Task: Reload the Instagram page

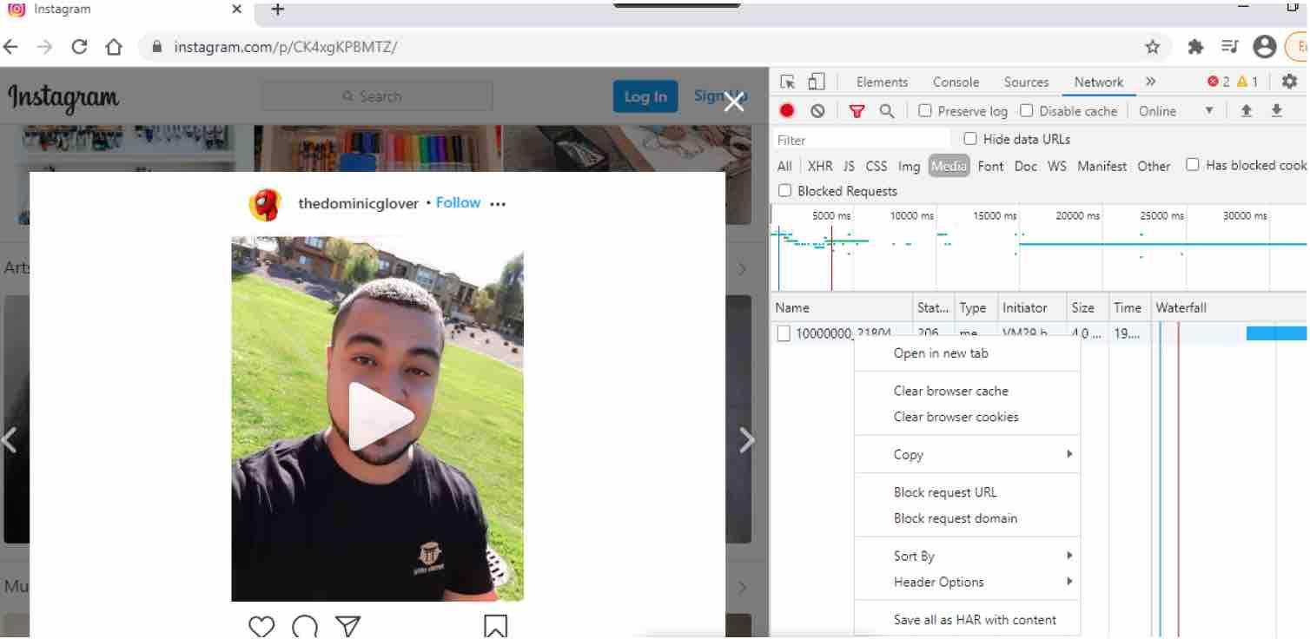Action: (x=79, y=46)
